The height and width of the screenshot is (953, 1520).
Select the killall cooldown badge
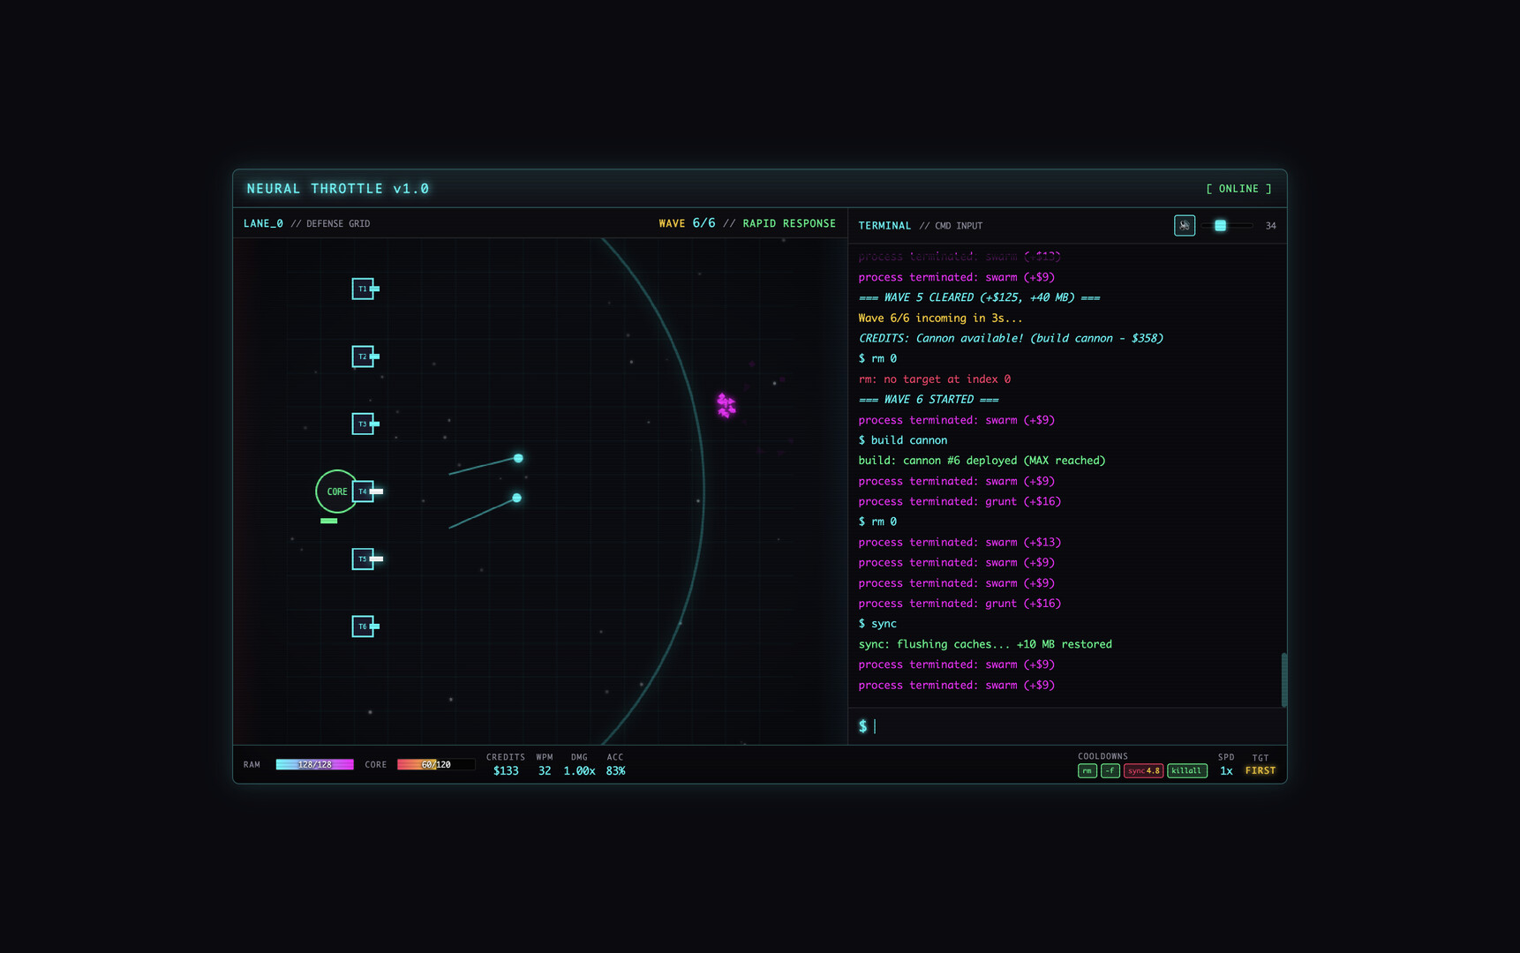pyautogui.click(x=1186, y=770)
